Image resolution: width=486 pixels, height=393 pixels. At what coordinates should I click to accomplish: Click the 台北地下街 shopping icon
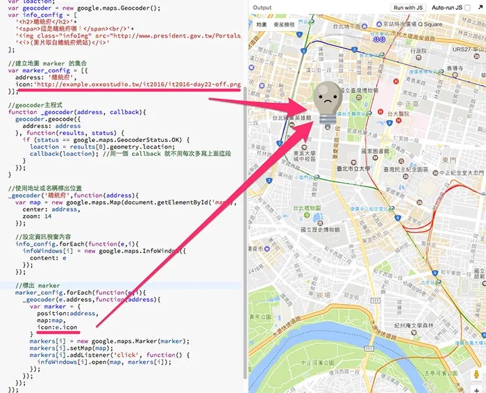pos(364,26)
